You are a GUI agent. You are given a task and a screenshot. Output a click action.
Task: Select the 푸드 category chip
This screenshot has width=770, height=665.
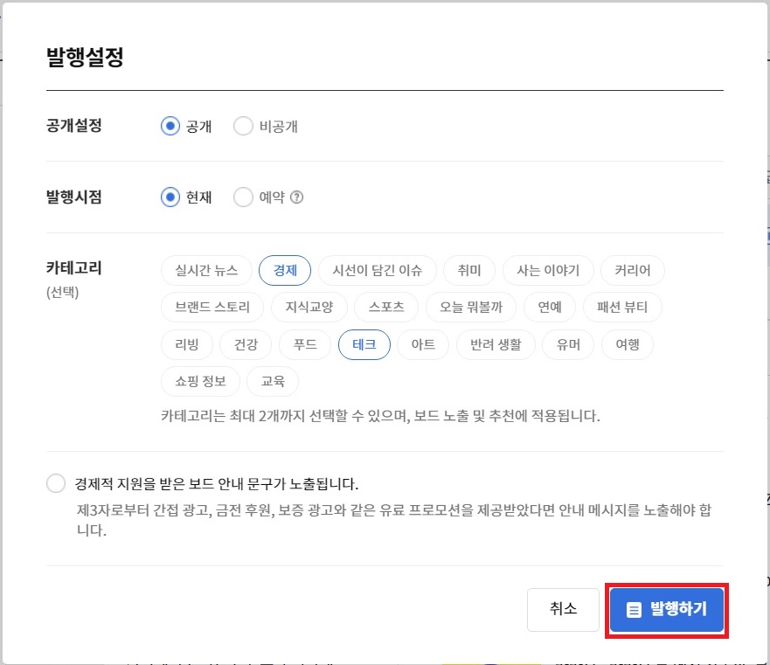[305, 344]
